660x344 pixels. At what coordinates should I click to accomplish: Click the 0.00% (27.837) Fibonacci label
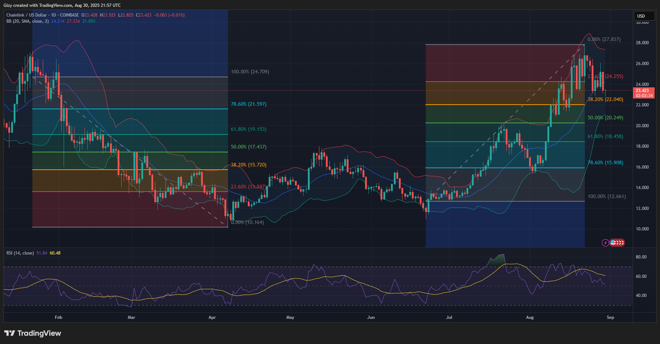pyautogui.click(x=604, y=39)
